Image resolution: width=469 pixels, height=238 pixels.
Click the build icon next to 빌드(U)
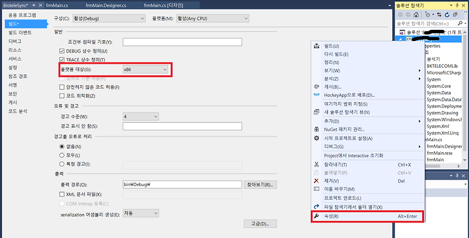pos(317,46)
